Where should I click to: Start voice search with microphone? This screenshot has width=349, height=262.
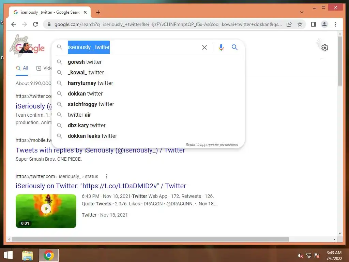[x=221, y=47]
